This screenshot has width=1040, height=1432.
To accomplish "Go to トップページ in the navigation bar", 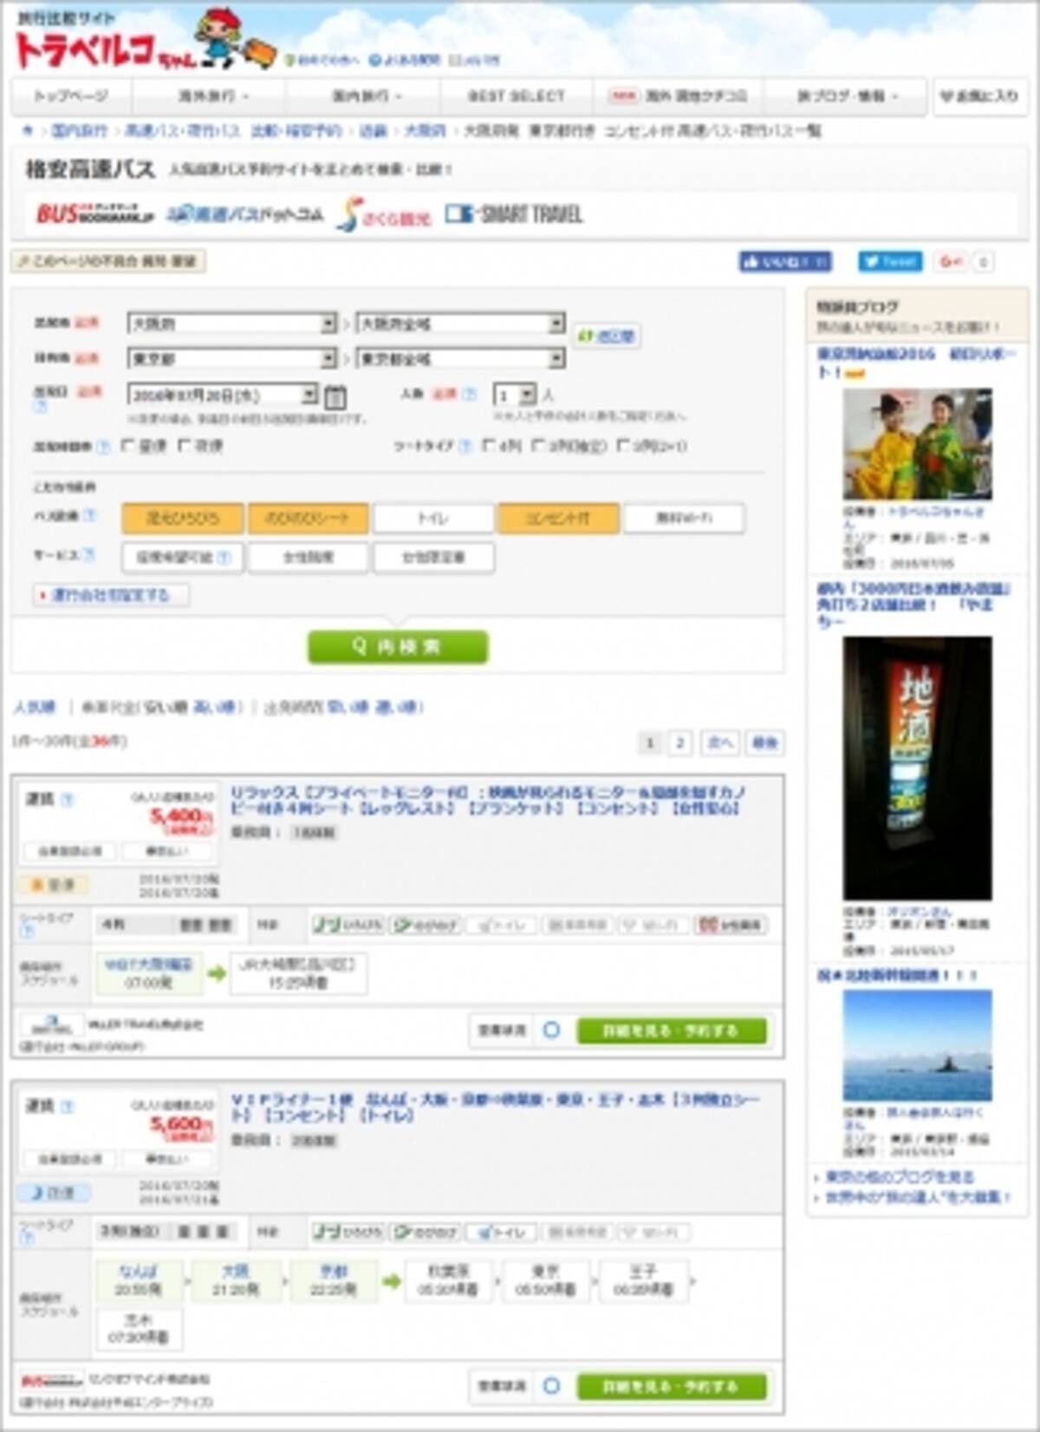I will click(71, 96).
